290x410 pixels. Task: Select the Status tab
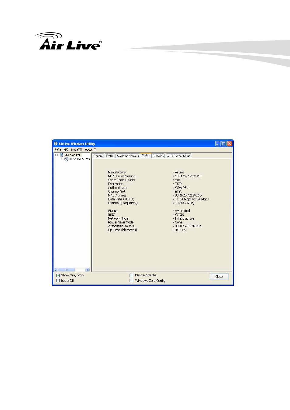click(146, 155)
